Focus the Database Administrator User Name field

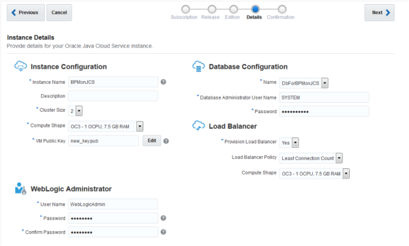click(324, 97)
